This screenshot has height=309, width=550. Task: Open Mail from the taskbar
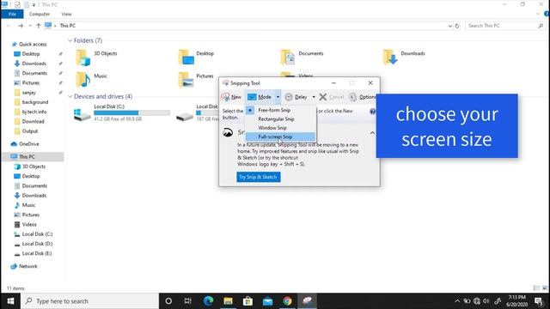coord(267,301)
